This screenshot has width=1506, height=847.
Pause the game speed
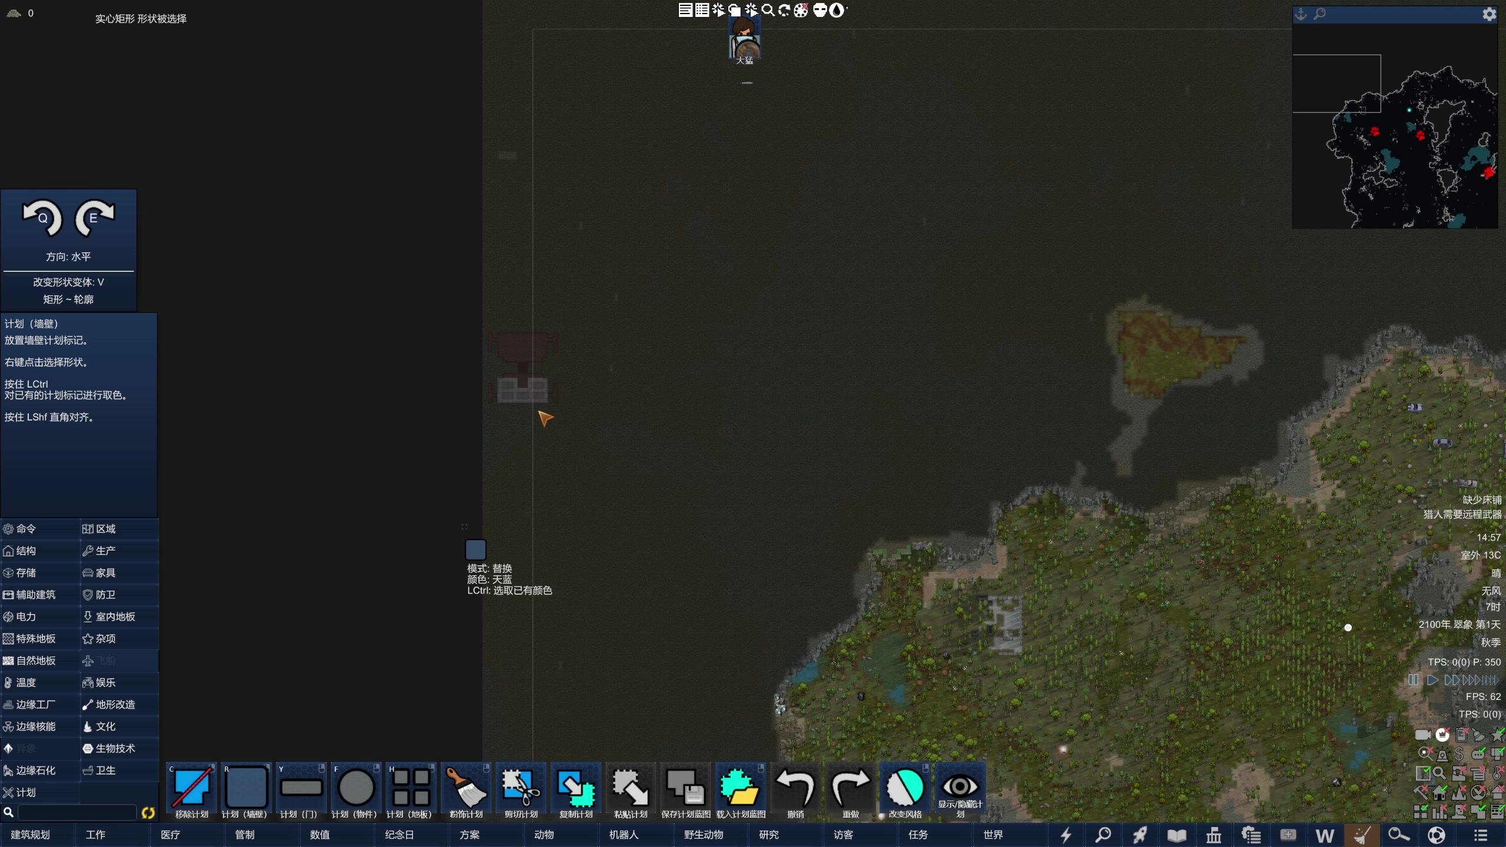(x=1414, y=680)
